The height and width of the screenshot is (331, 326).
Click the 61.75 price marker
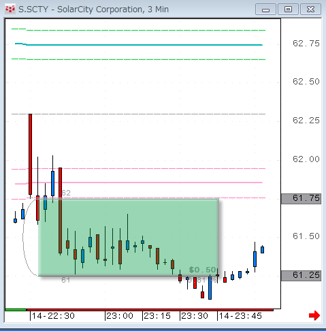pyautogui.click(x=301, y=199)
